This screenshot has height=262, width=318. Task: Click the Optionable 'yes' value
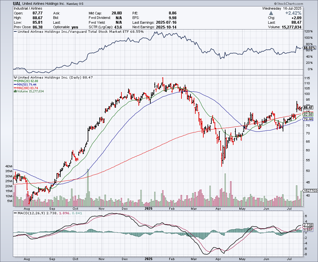click(75, 27)
